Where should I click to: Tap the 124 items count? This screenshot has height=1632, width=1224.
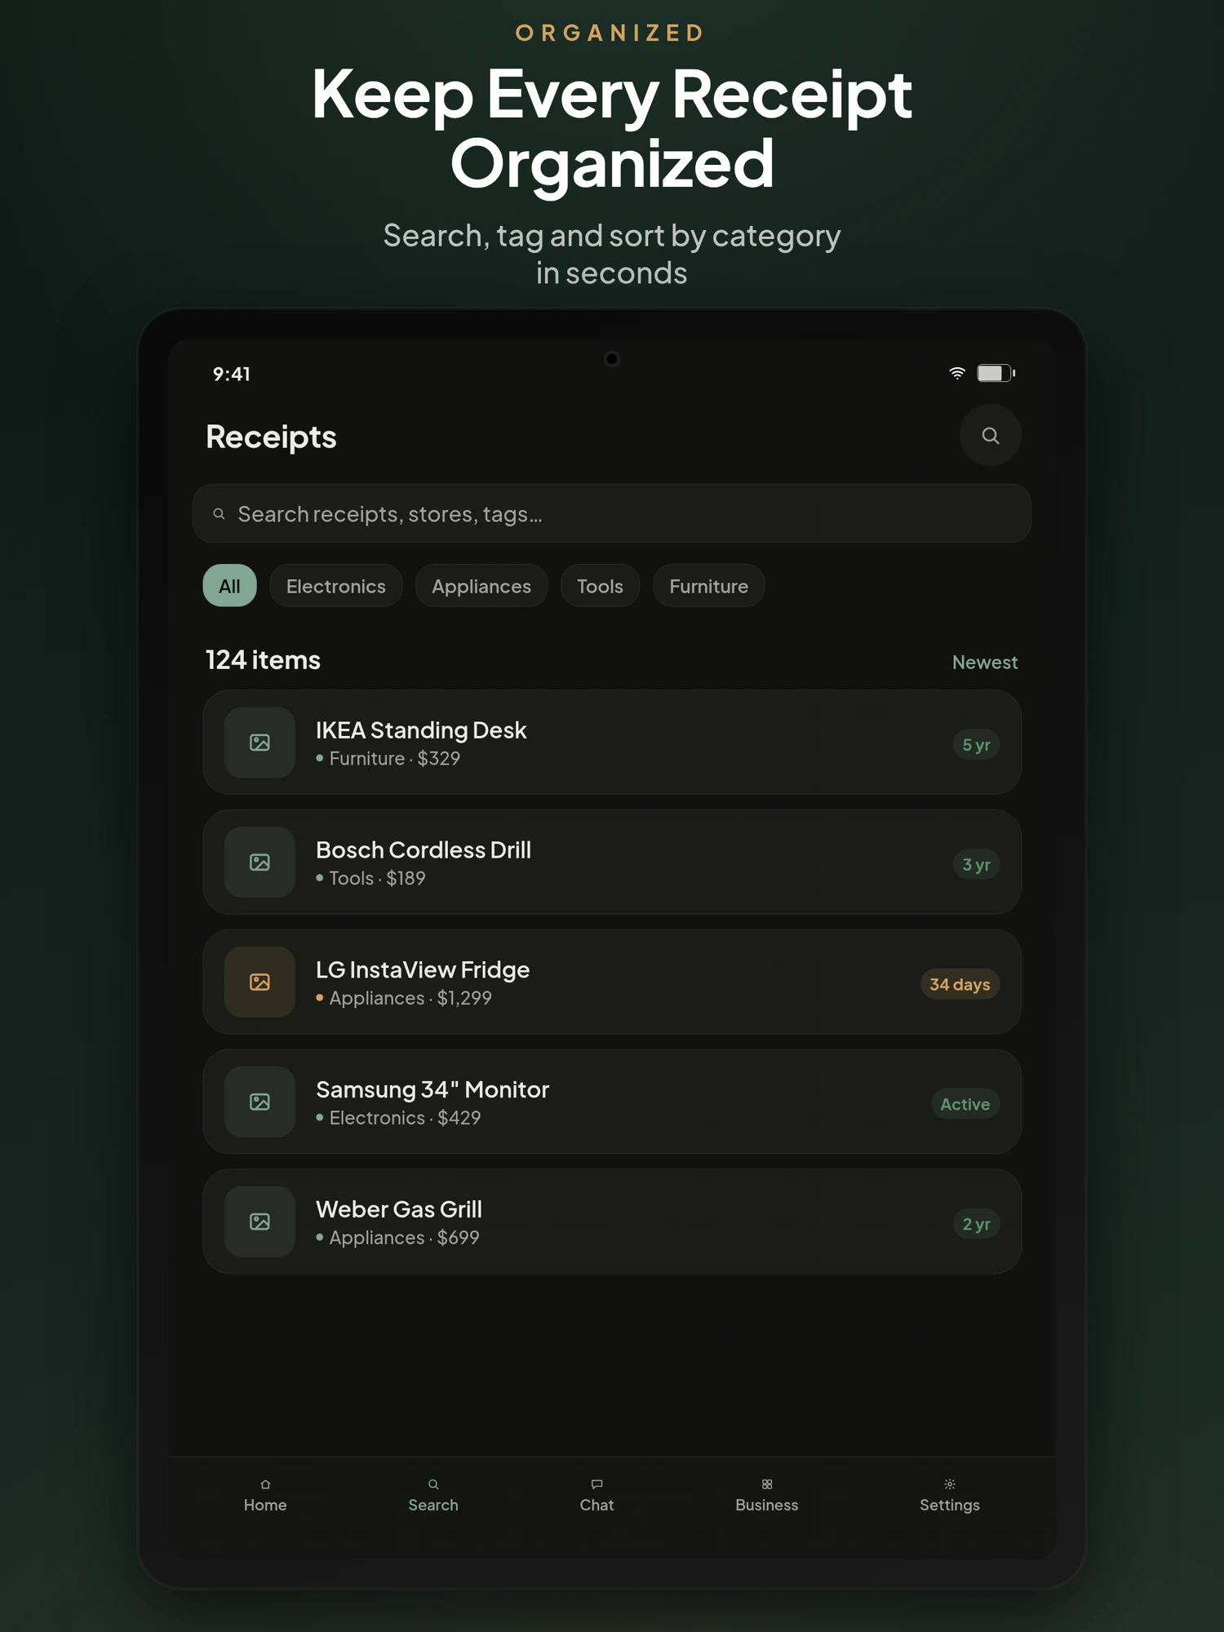pyautogui.click(x=263, y=660)
